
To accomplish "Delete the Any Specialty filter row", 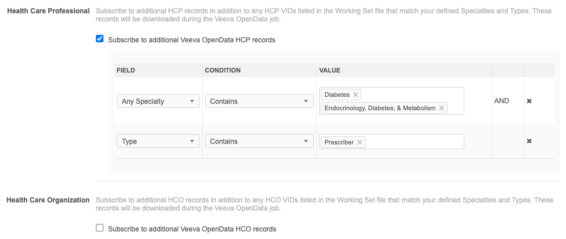I will click(529, 101).
